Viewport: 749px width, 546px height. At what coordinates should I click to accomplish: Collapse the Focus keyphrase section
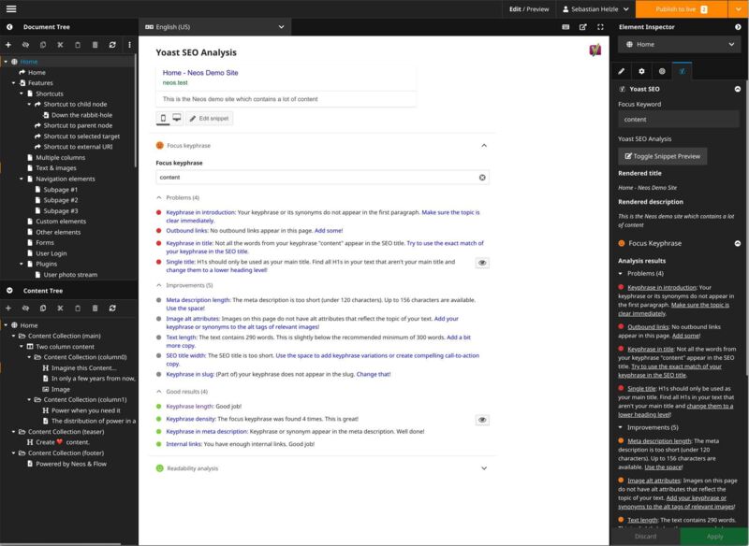click(x=485, y=145)
